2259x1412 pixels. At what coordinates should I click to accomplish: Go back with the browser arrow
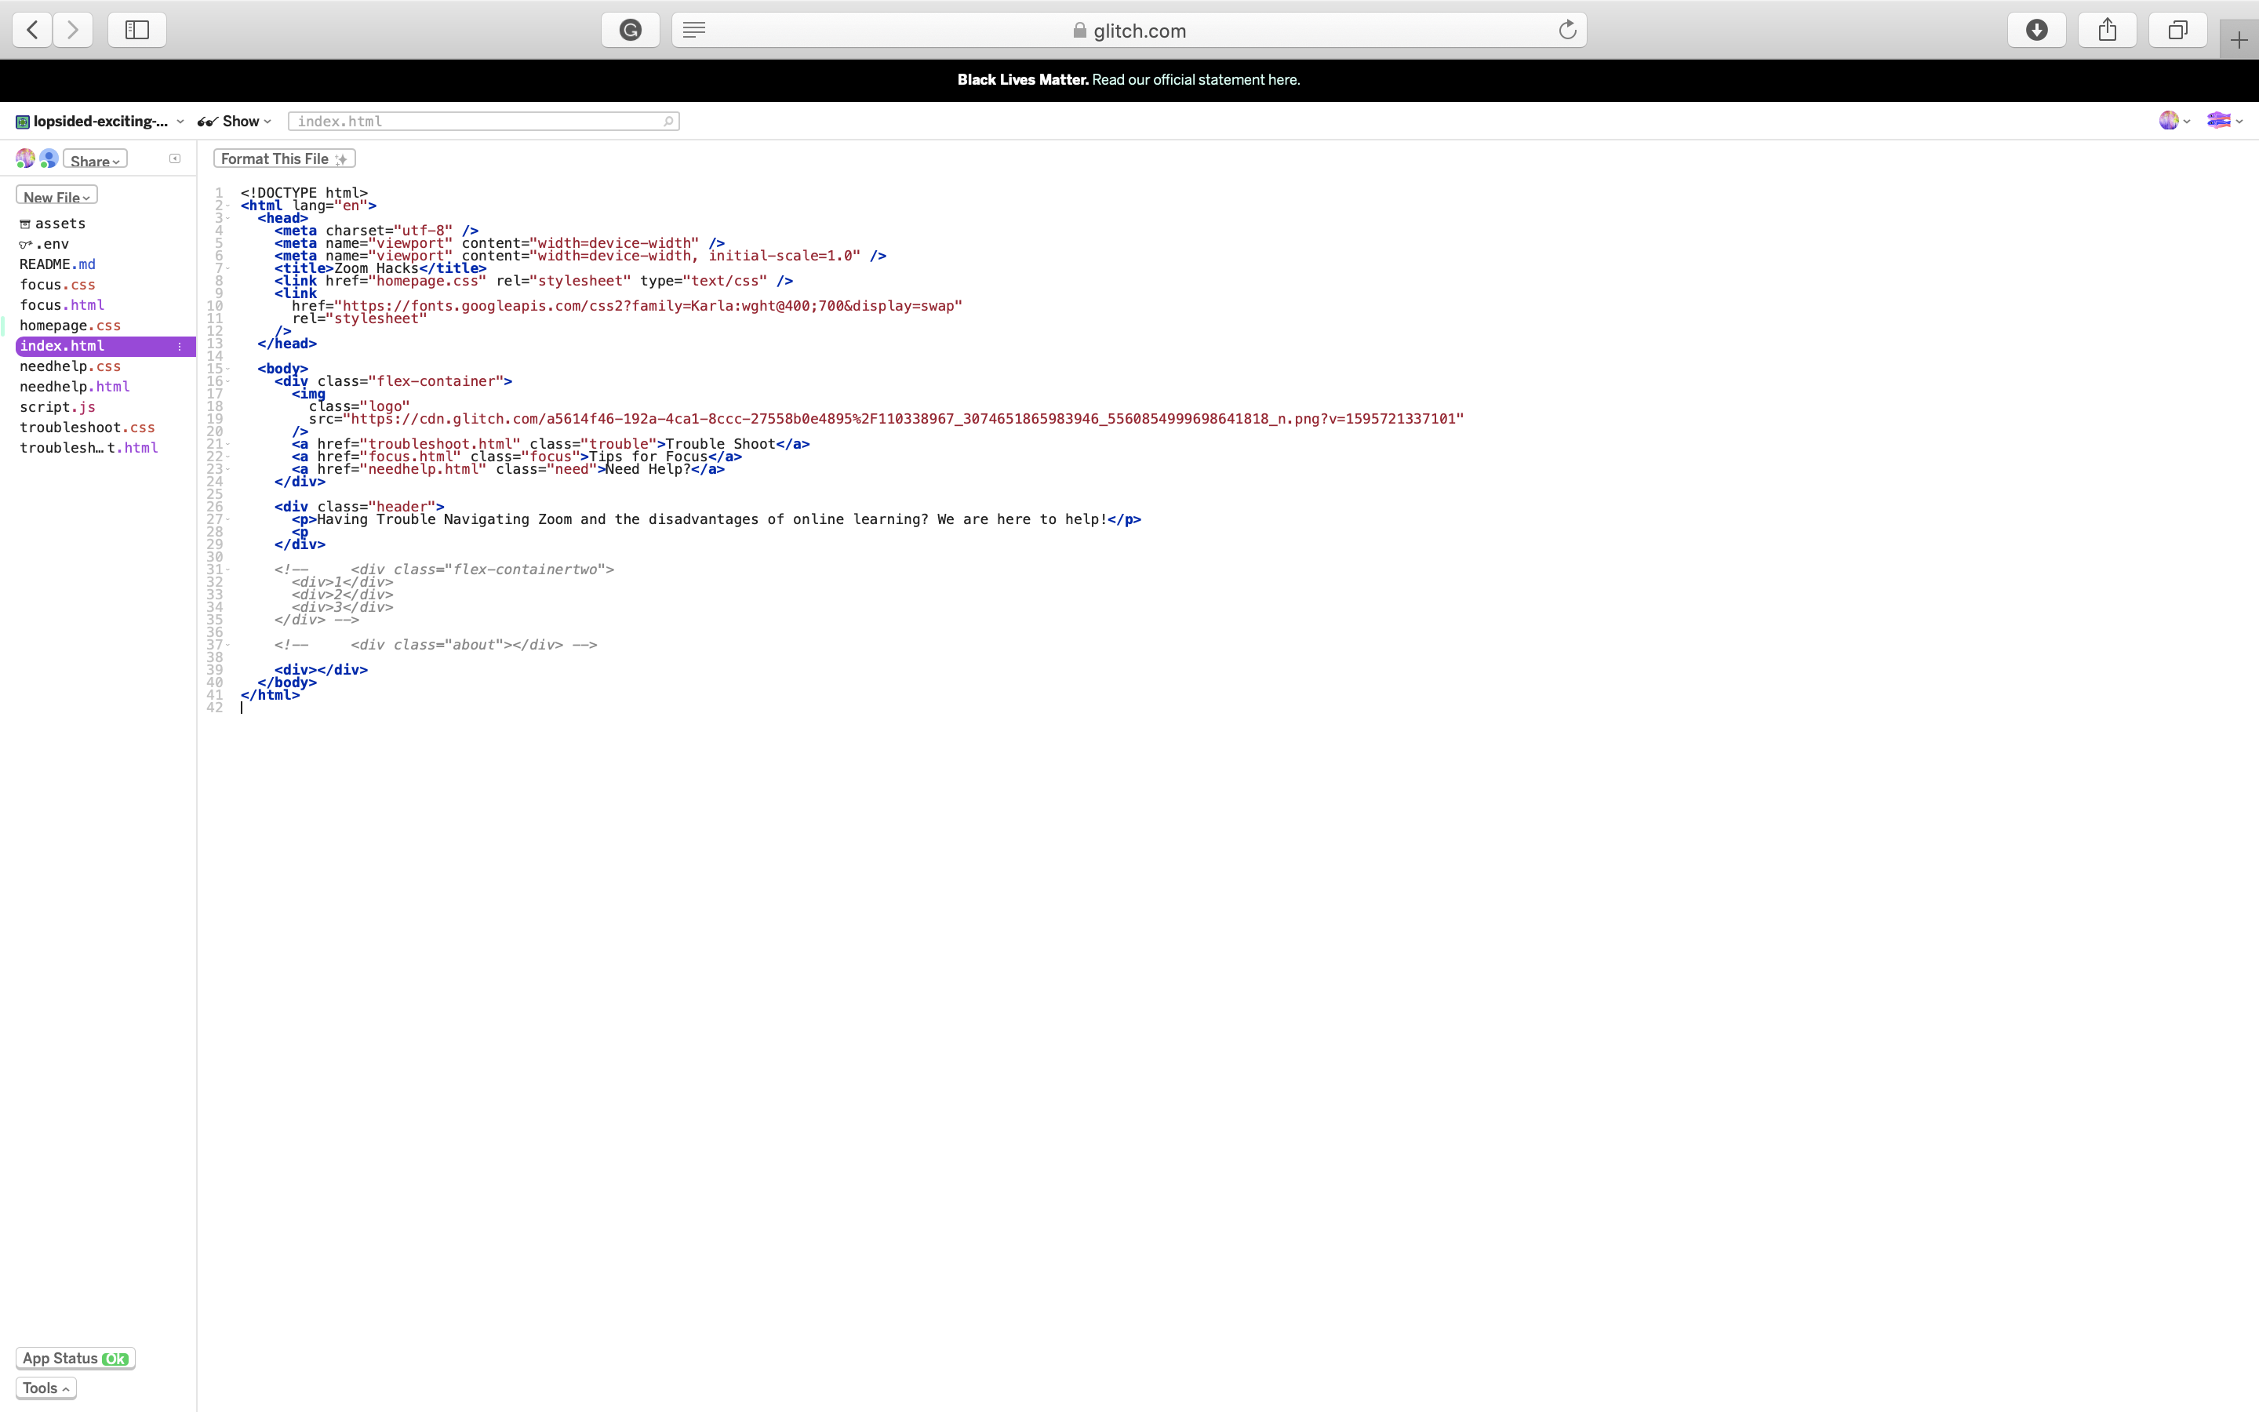point(33,30)
